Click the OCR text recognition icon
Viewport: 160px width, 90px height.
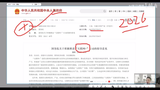[x=130, y=87]
